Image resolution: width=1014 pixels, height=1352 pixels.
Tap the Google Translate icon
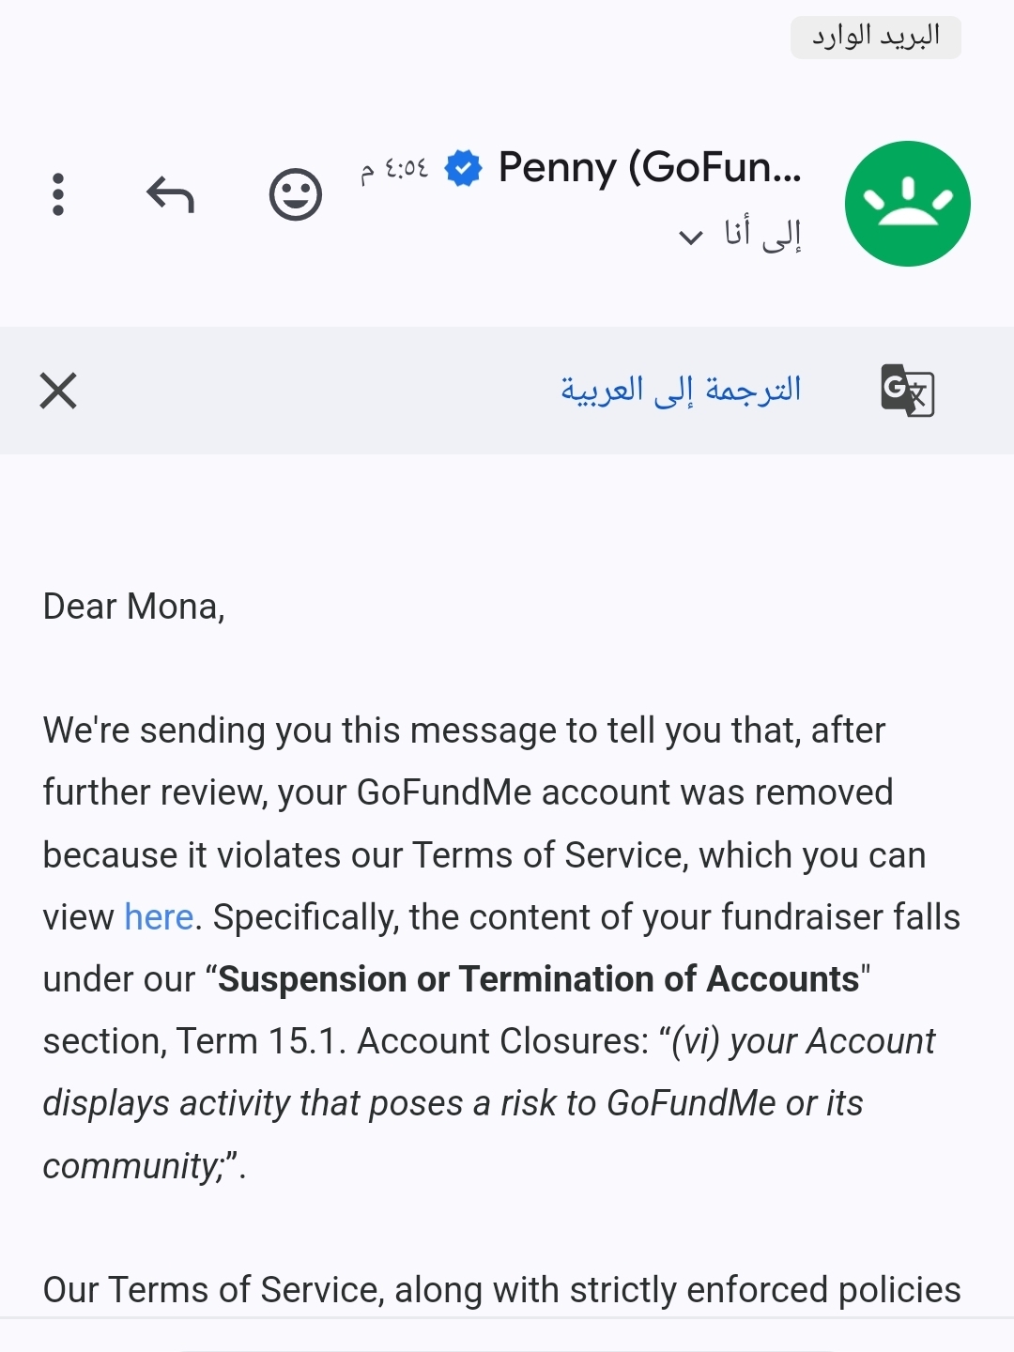pyautogui.click(x=907, y=390)
